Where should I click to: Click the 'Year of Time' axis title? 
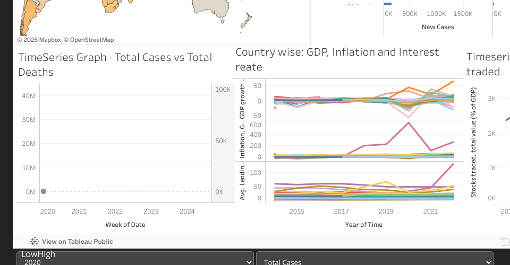tap(363, 225)
